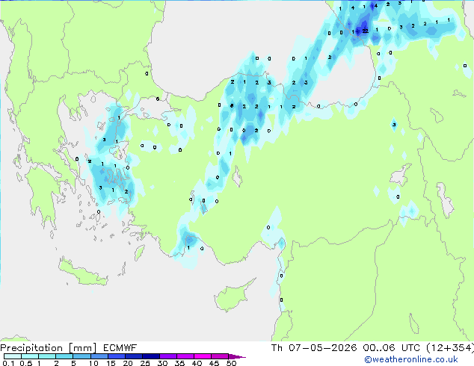Click the Crete island on the map

83,273
